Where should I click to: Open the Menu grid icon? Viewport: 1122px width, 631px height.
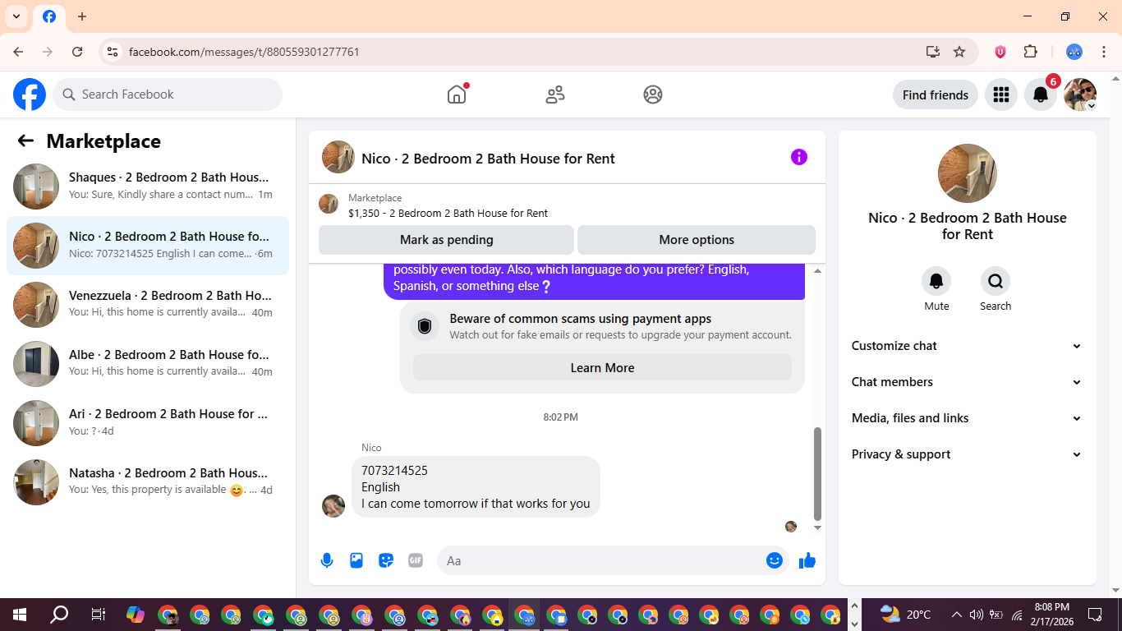(x=1000, y=94)
